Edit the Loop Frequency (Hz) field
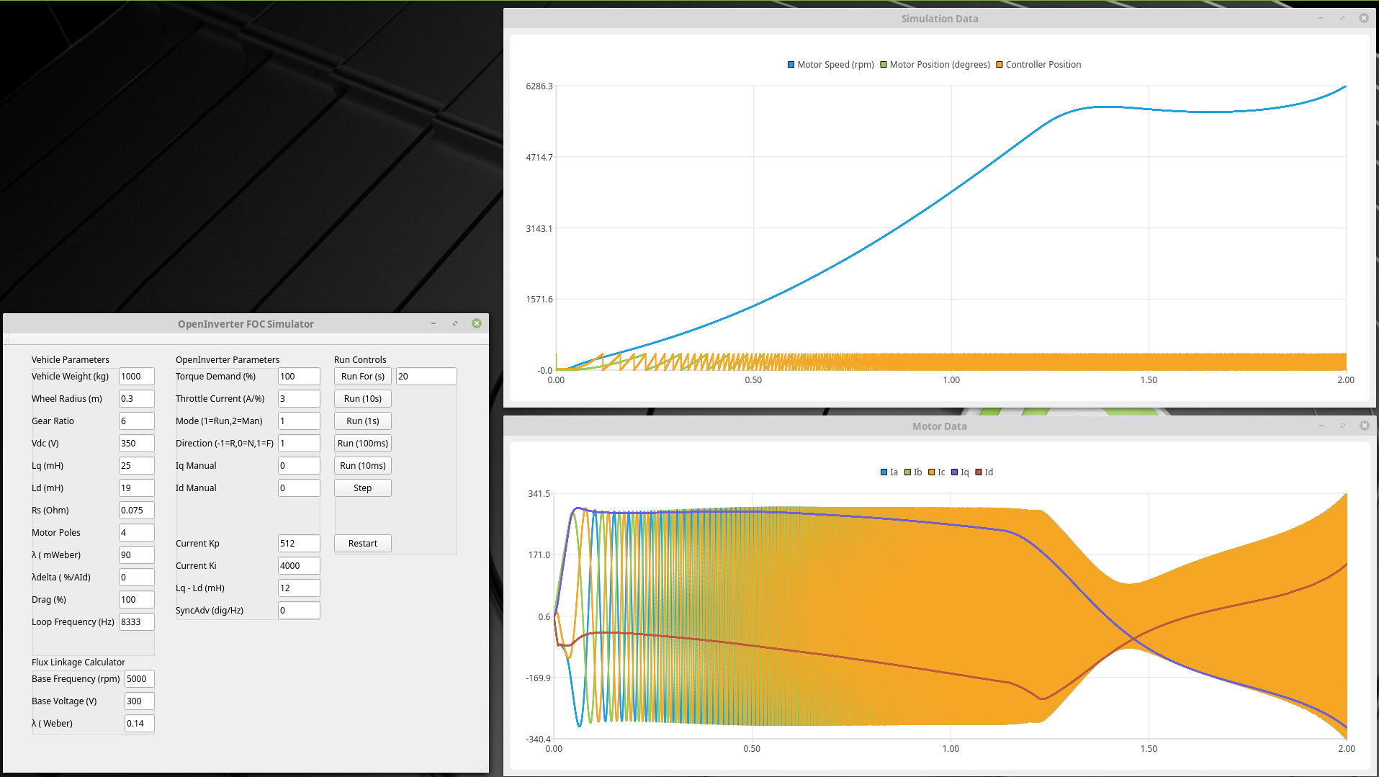The image size is (1379, 777). (x=136, y=622)
